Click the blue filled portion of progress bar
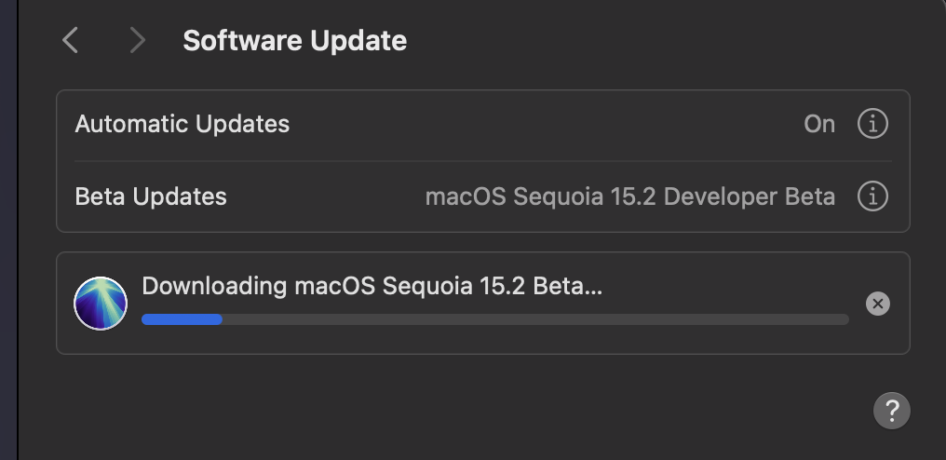The width and height of the screenshot is (946, 460). point(182,319)
